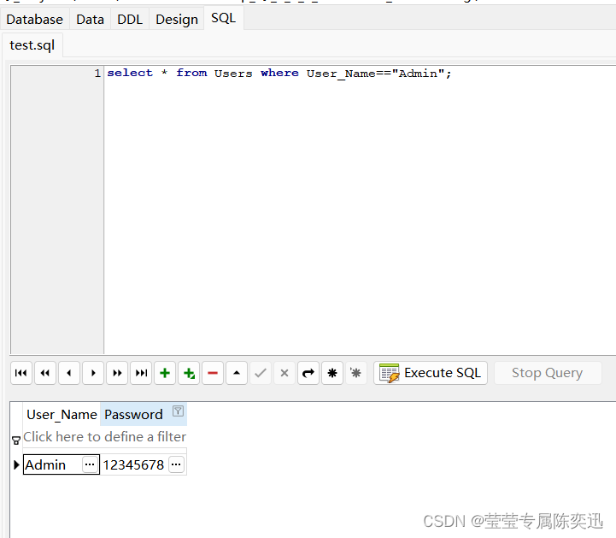Edit record up-triangle button
This screenshot has height=538, width=616.
(x=237, y=373)
